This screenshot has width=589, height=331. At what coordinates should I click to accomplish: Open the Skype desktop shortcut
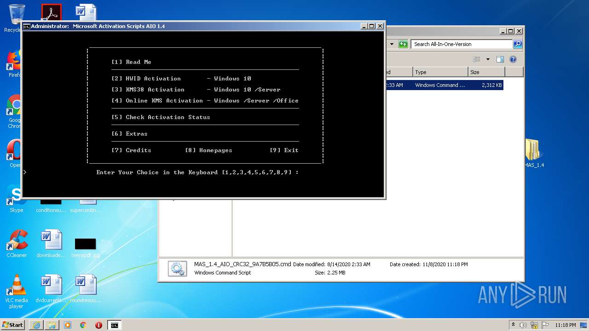[16, 199]
